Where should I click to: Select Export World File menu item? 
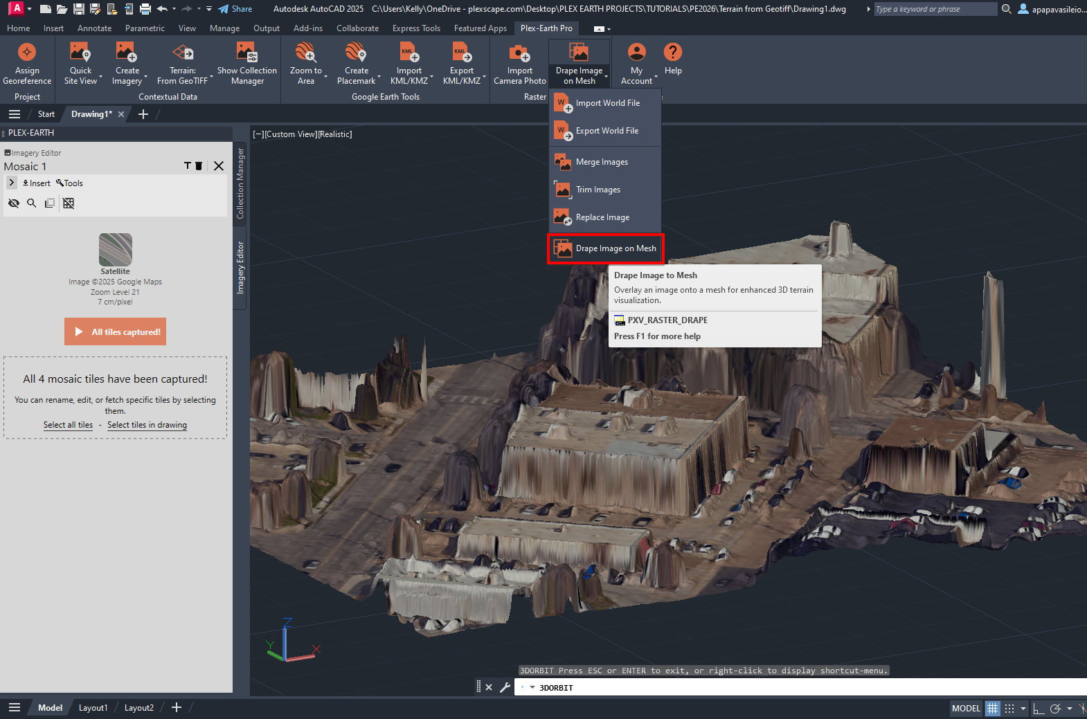point(606,131)
